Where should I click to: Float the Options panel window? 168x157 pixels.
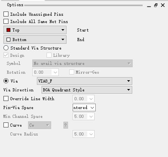tap(156, 5)
